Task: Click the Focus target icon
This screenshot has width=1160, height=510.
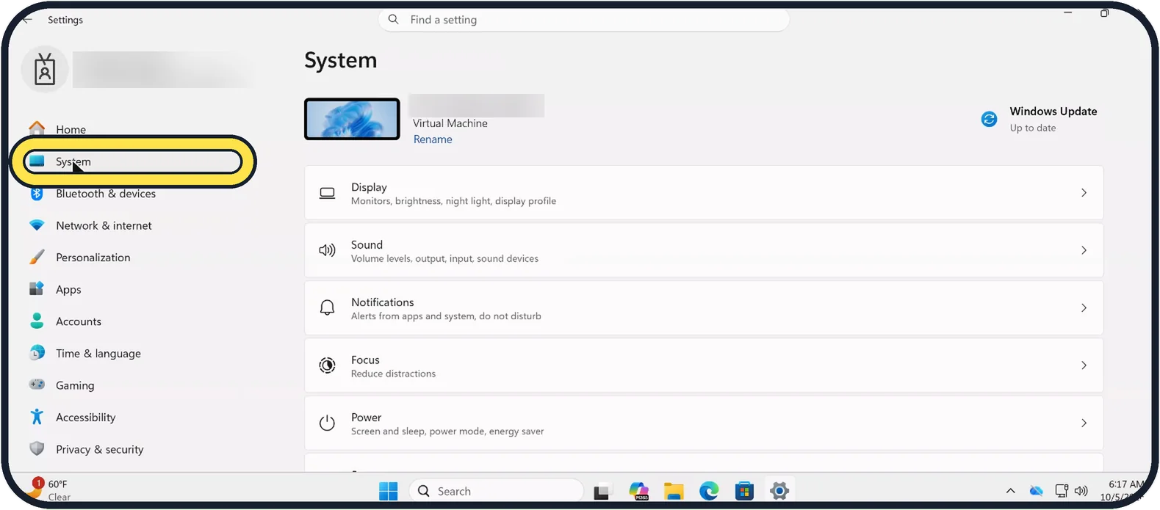Action: click(328, 365)
